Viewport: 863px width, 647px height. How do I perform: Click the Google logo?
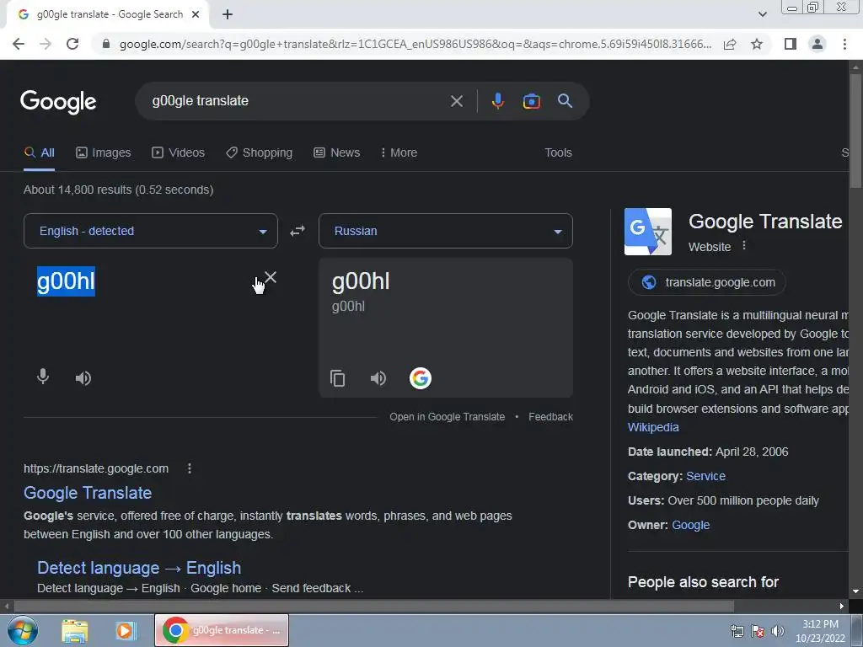click(x=58, y=102)
